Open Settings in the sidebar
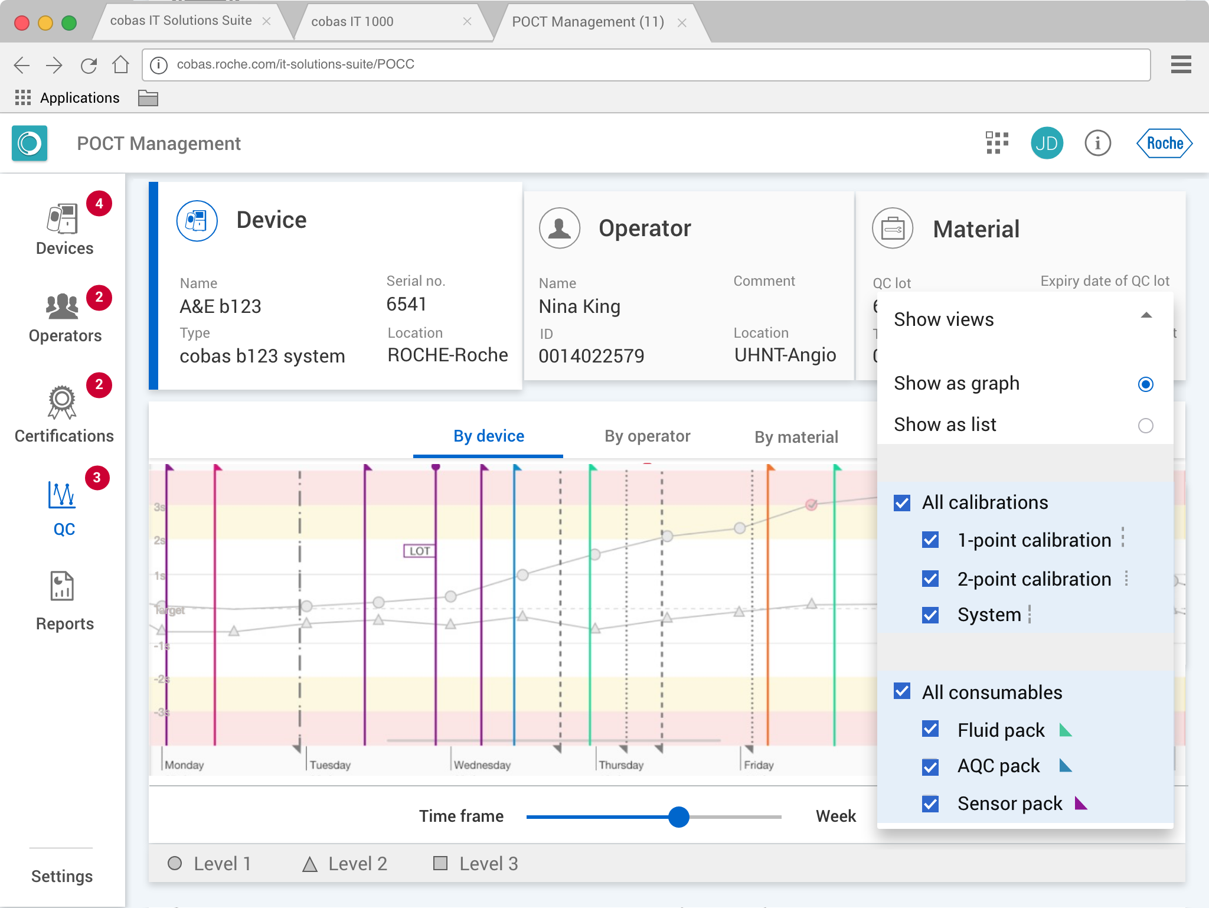The height and width of the screenshot is (908, 1209). [x=62, y=876]
